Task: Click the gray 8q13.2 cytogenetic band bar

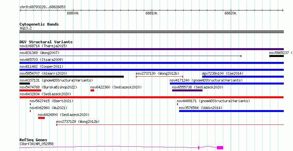Action: click(151, 32)
